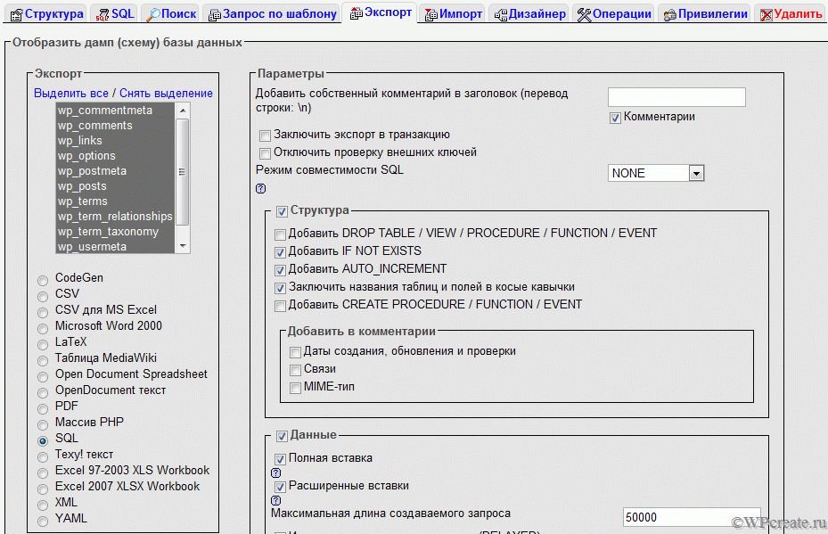The image size is (828, 534).
Task: Click the header comment input field
Action: click(676, 97)
